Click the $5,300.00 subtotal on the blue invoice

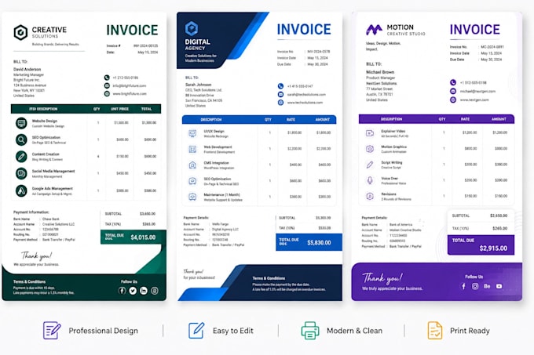tap(323, 218)
